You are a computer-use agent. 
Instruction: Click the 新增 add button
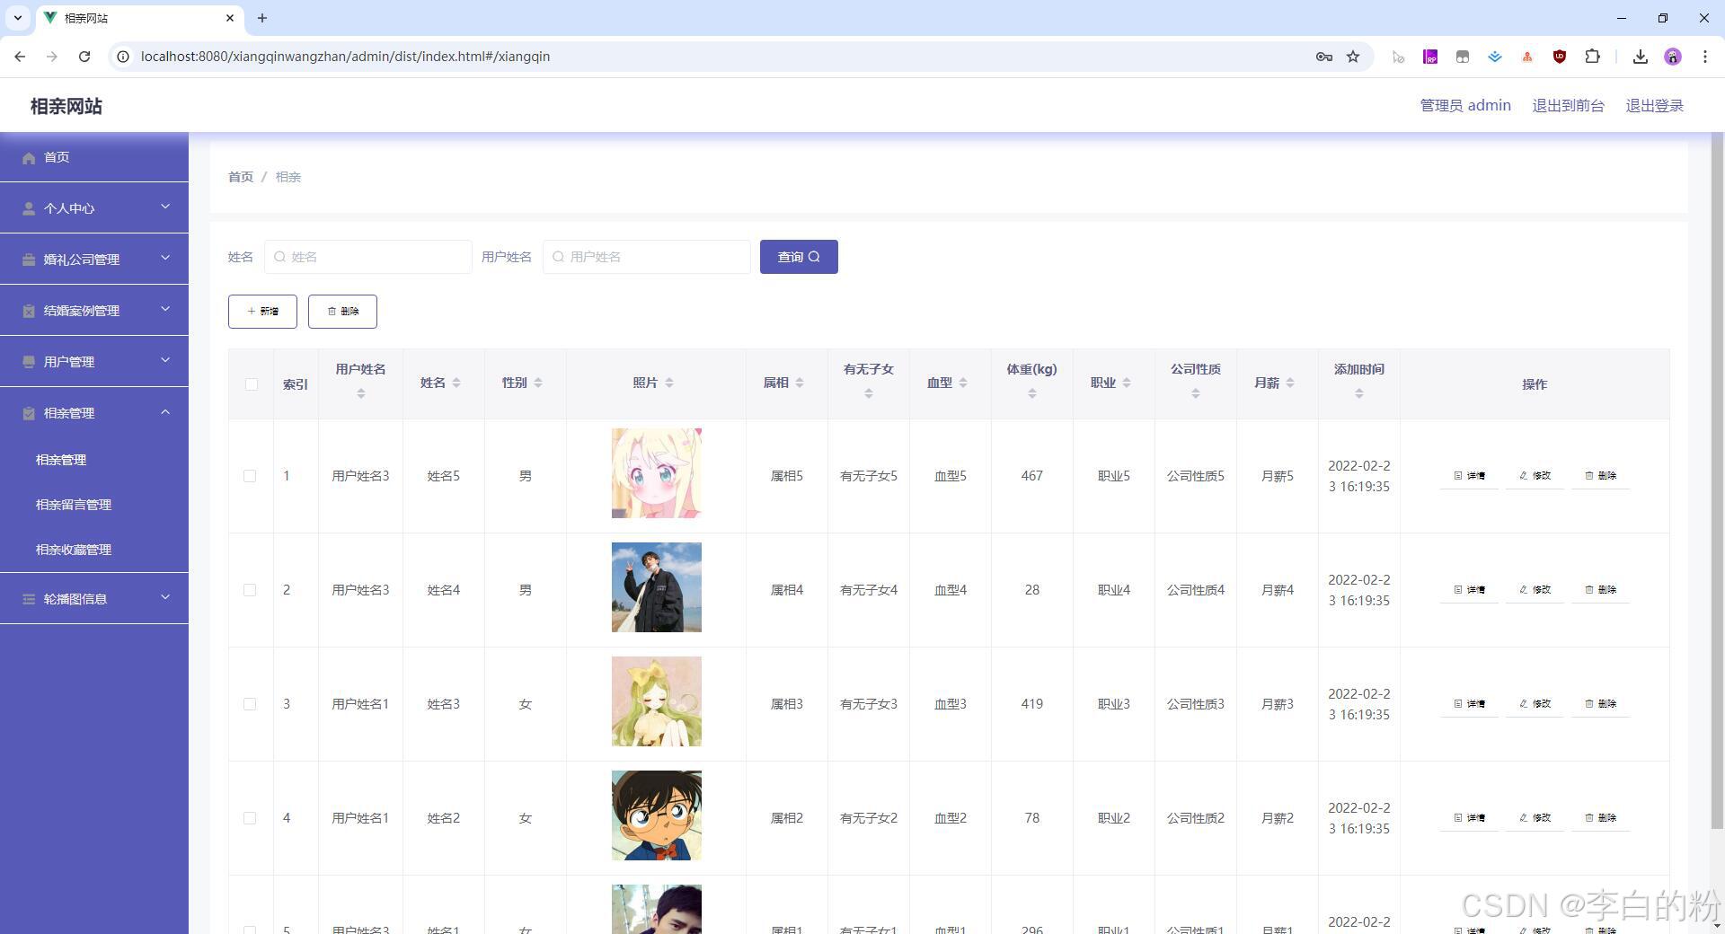262,312
